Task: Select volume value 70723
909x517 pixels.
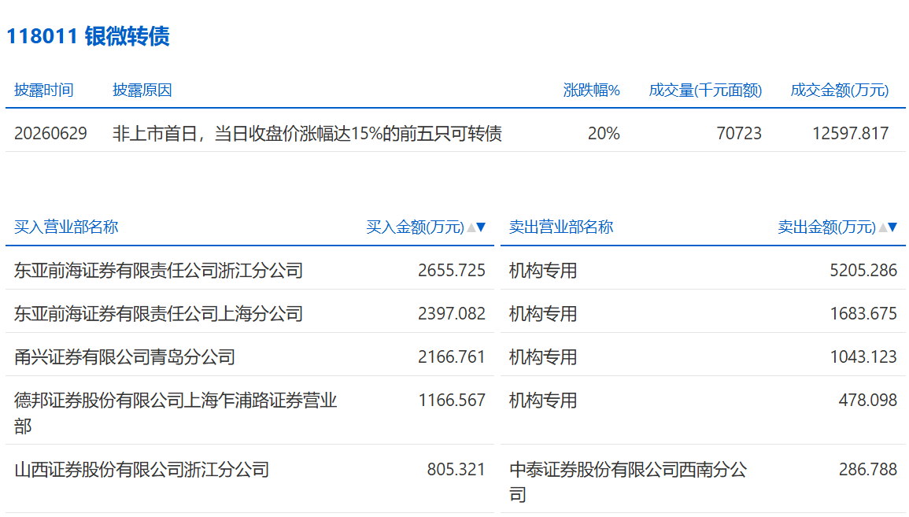Action: click(739, 134)
